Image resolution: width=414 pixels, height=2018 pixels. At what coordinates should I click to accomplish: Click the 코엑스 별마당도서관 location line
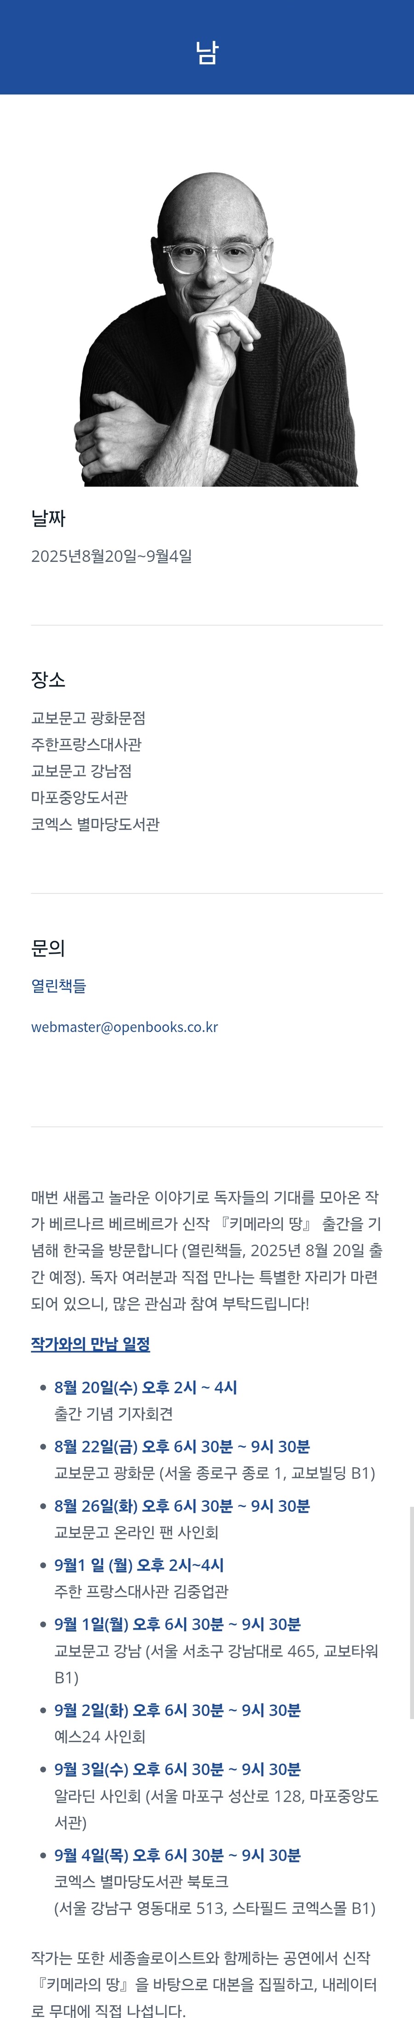tap(96, 824)
